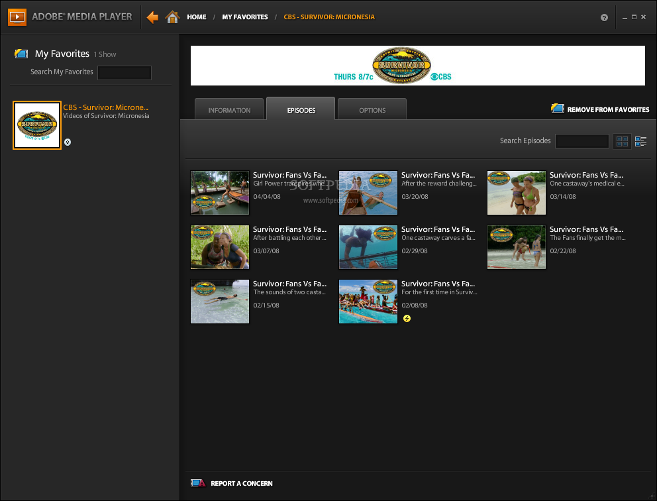Screen dimensions: 657x501
Task: Select the Episodes tab
Action: tap(301, 109)
